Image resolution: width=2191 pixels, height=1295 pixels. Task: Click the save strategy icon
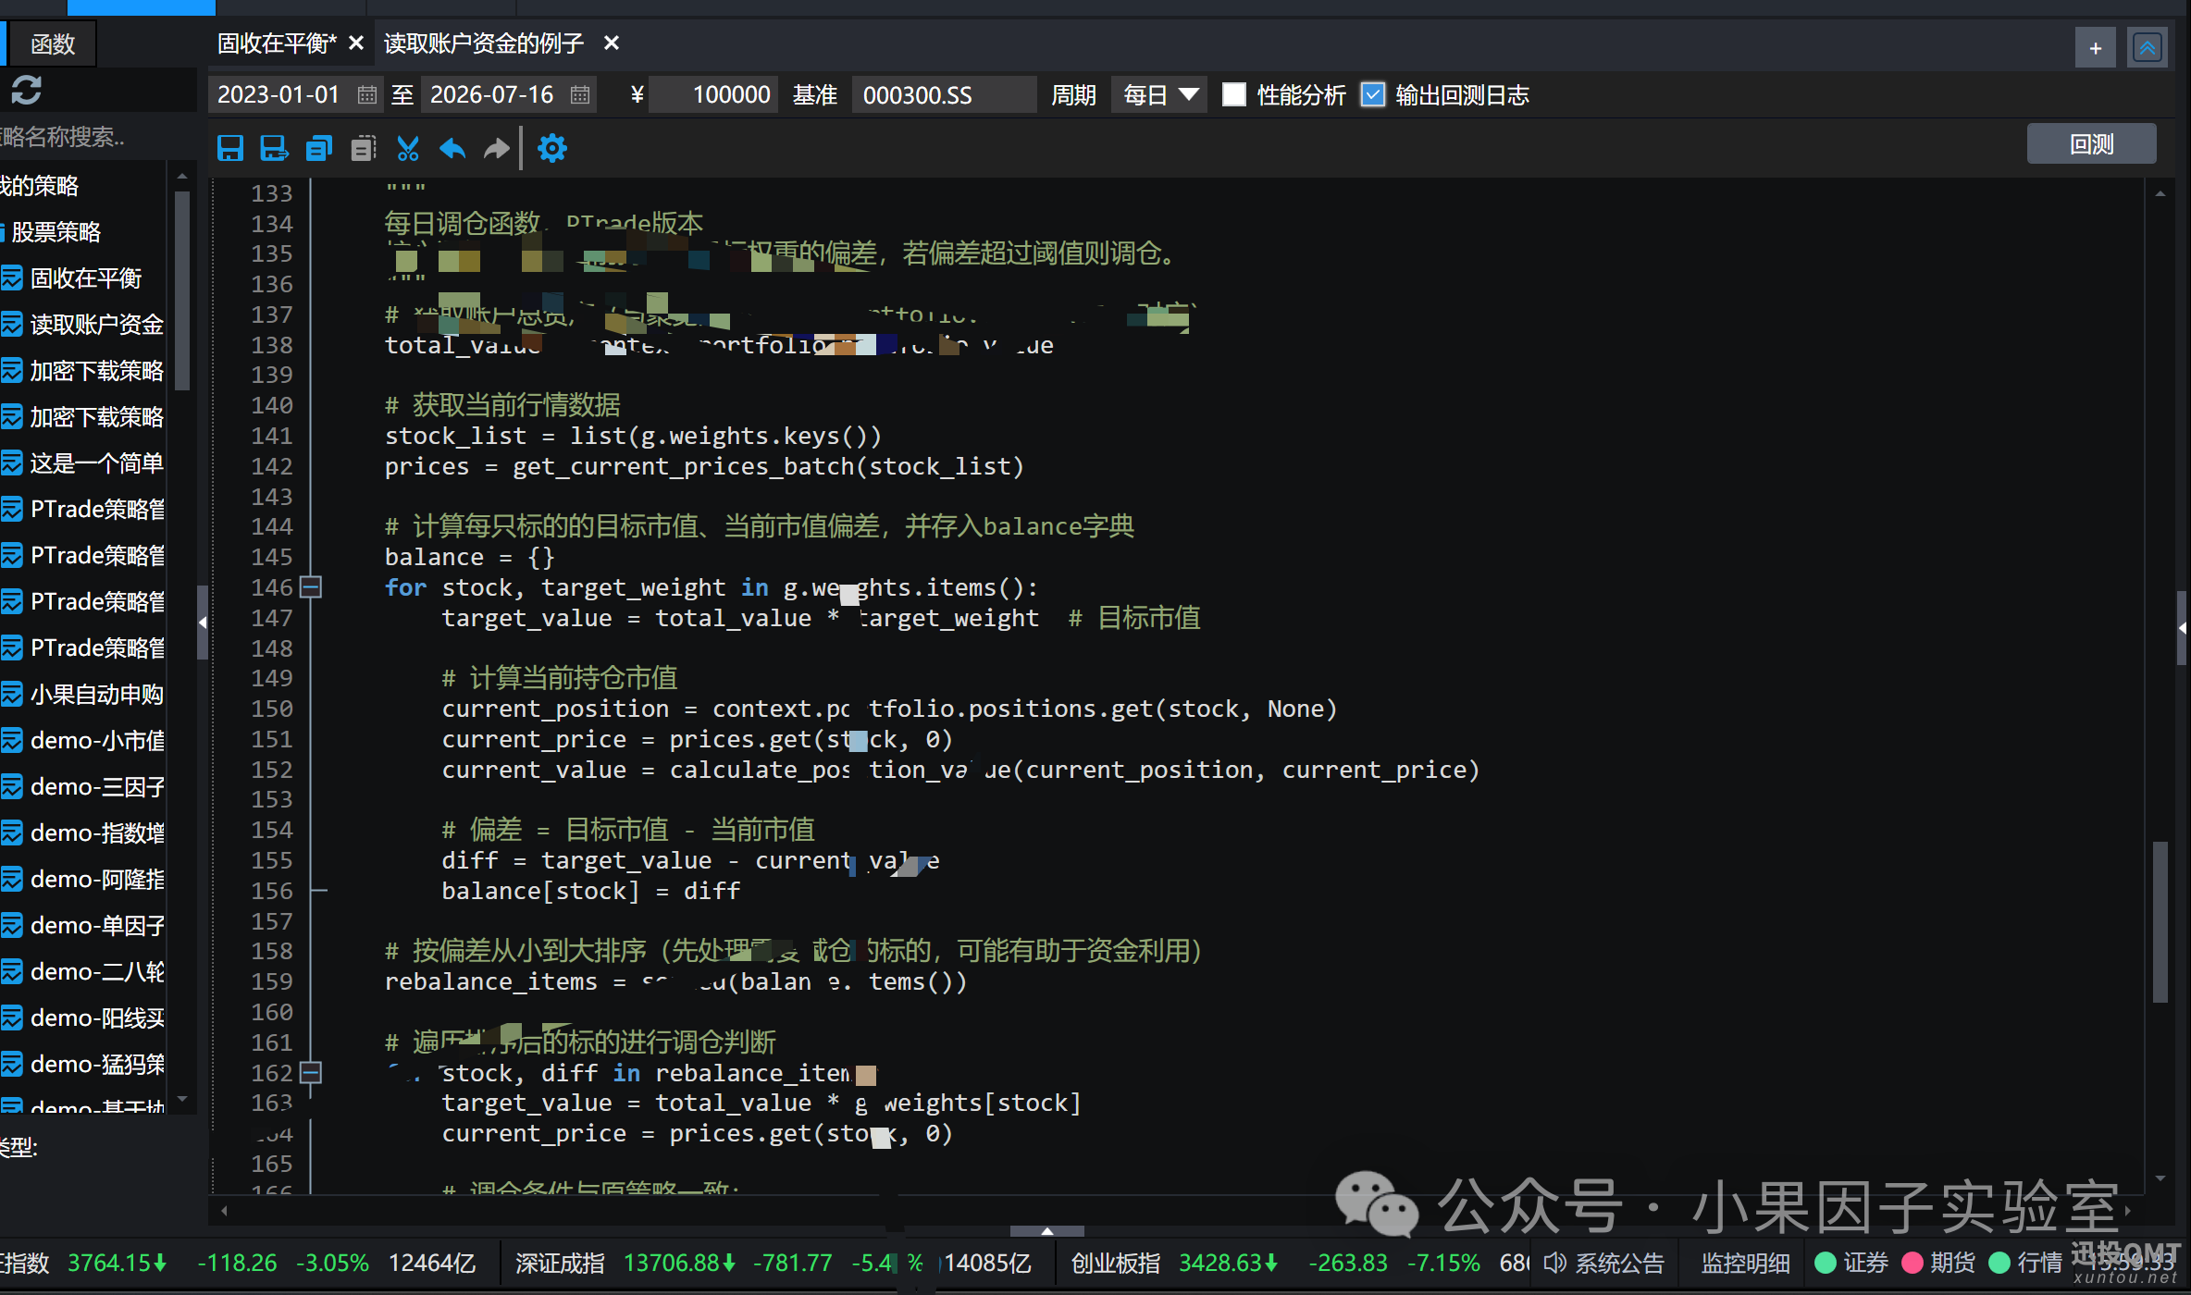pos(230,148)
